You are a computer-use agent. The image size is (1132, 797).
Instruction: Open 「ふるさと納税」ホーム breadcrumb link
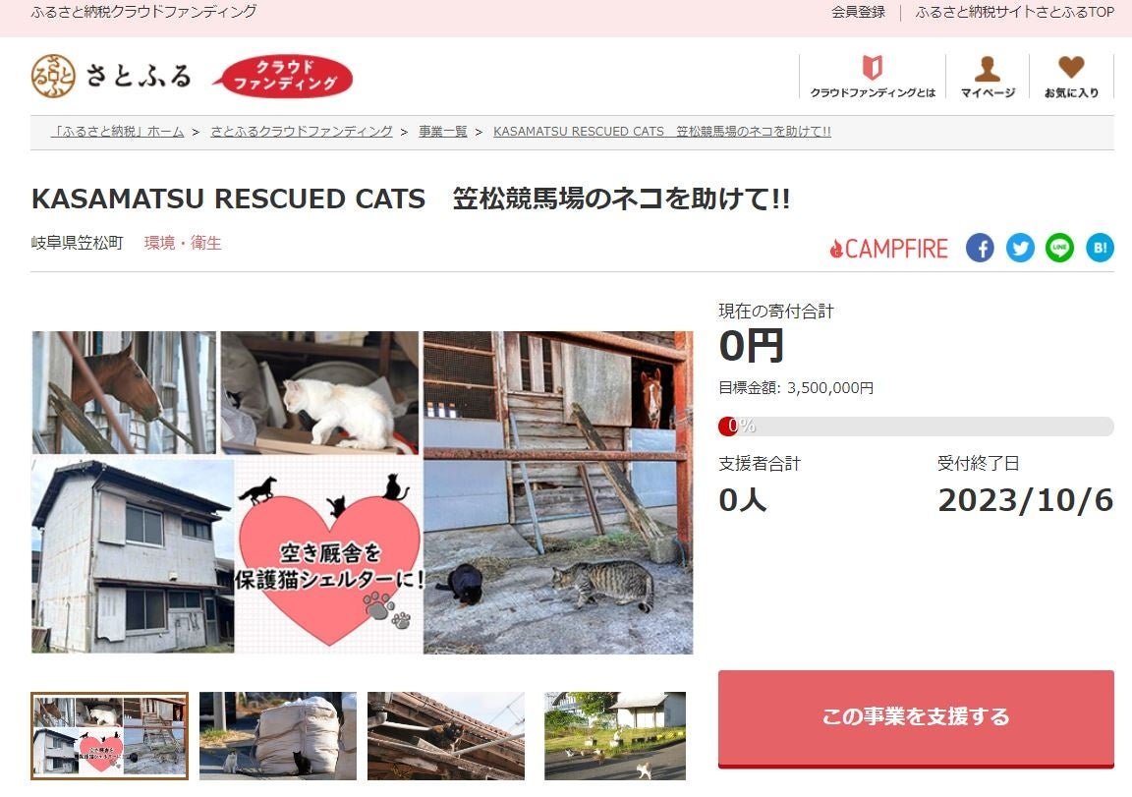click(x=117, y=132)
